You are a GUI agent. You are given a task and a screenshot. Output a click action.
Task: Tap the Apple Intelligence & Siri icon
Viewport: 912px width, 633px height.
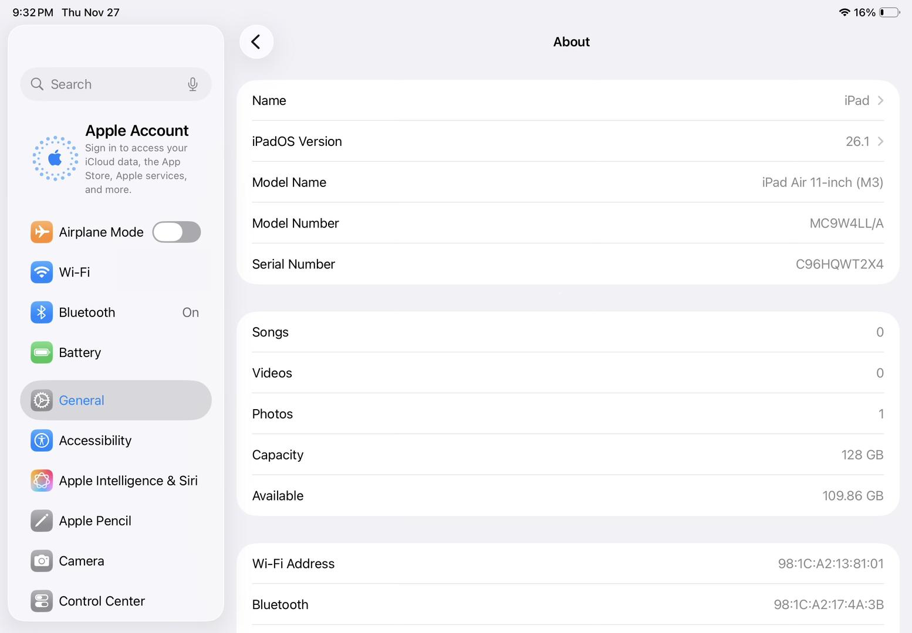tap(42, 481)
